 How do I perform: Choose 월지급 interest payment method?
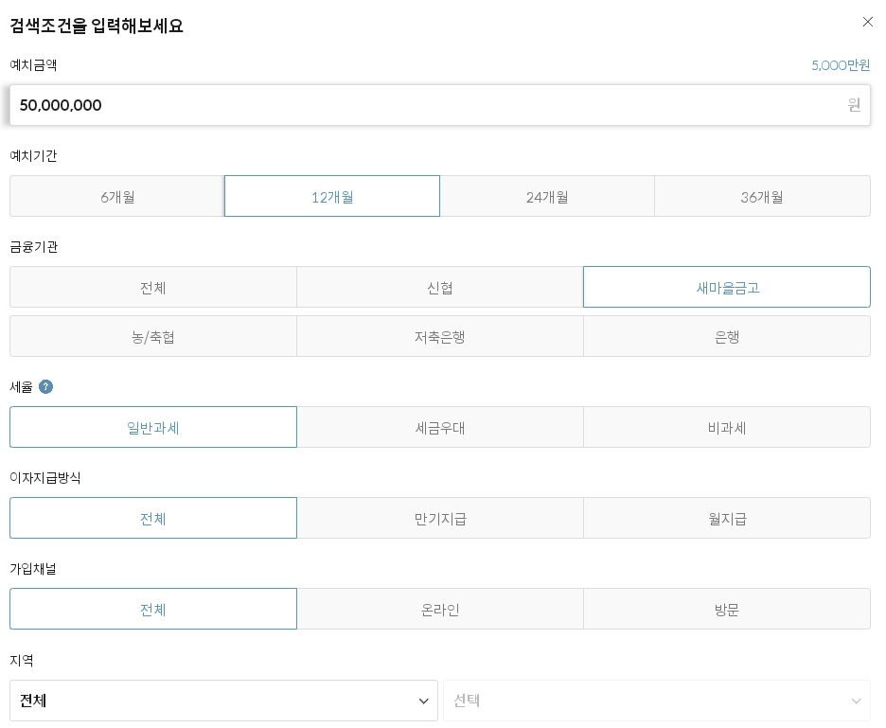pyautogui.click(x=727, y=518)
